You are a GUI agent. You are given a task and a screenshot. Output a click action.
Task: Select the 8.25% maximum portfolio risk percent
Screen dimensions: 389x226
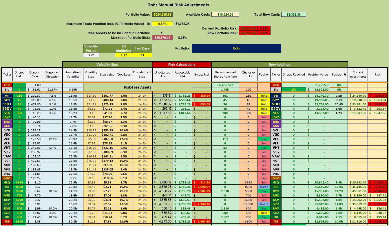coord(182,38)
